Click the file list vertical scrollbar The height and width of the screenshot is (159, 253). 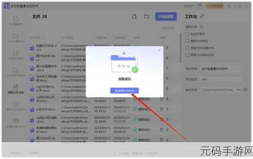point(180,48)
